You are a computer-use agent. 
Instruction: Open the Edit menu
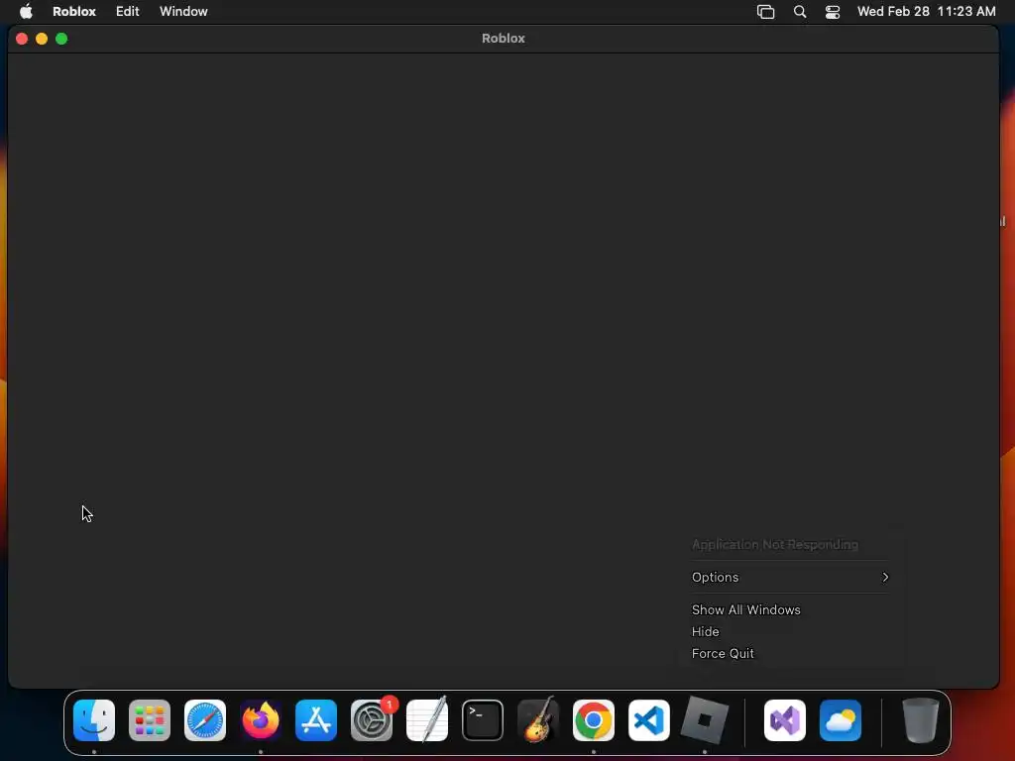pos(128,12)
